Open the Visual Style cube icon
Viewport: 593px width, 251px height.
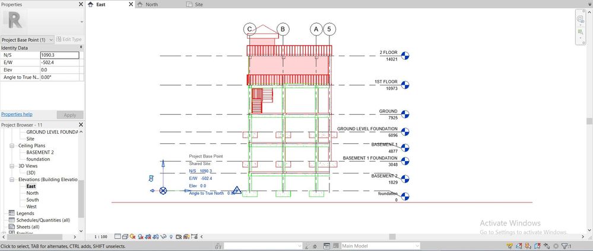(x=125, y=237)
